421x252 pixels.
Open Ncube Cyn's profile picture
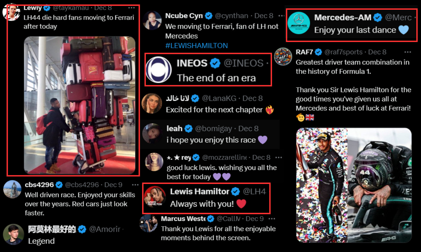click(x=152, y=20)
